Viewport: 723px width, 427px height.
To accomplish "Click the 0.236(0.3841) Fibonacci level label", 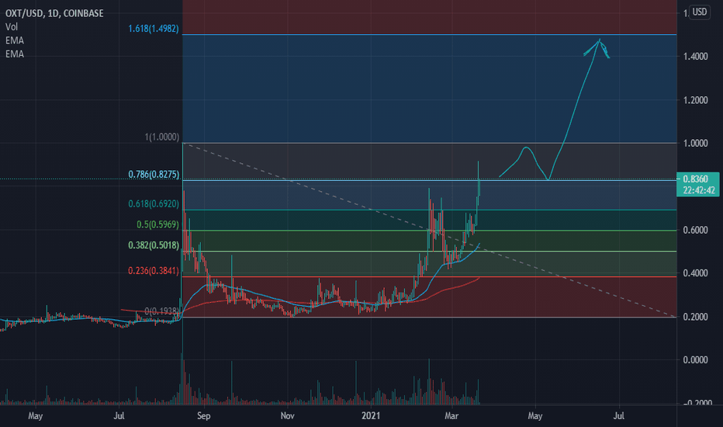I will pos(154,270).
